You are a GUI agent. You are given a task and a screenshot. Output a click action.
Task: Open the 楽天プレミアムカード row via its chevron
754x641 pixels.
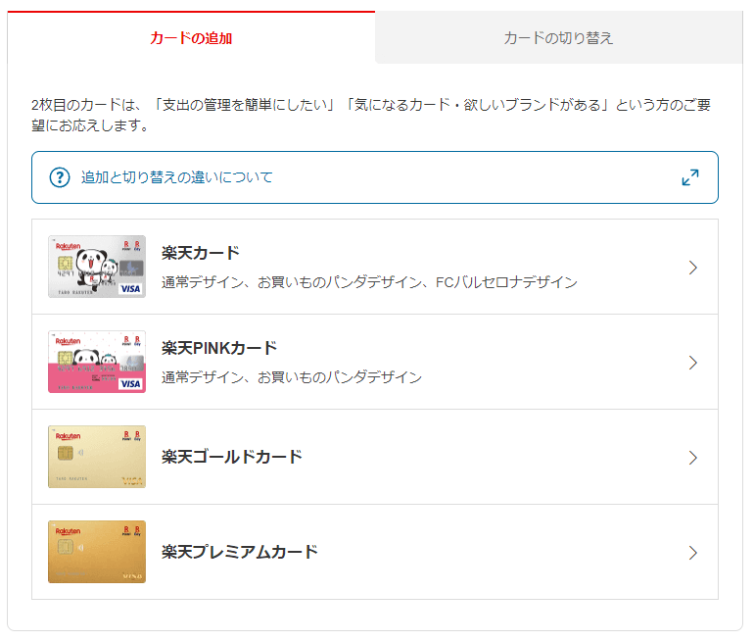click(x=692, y=553)
